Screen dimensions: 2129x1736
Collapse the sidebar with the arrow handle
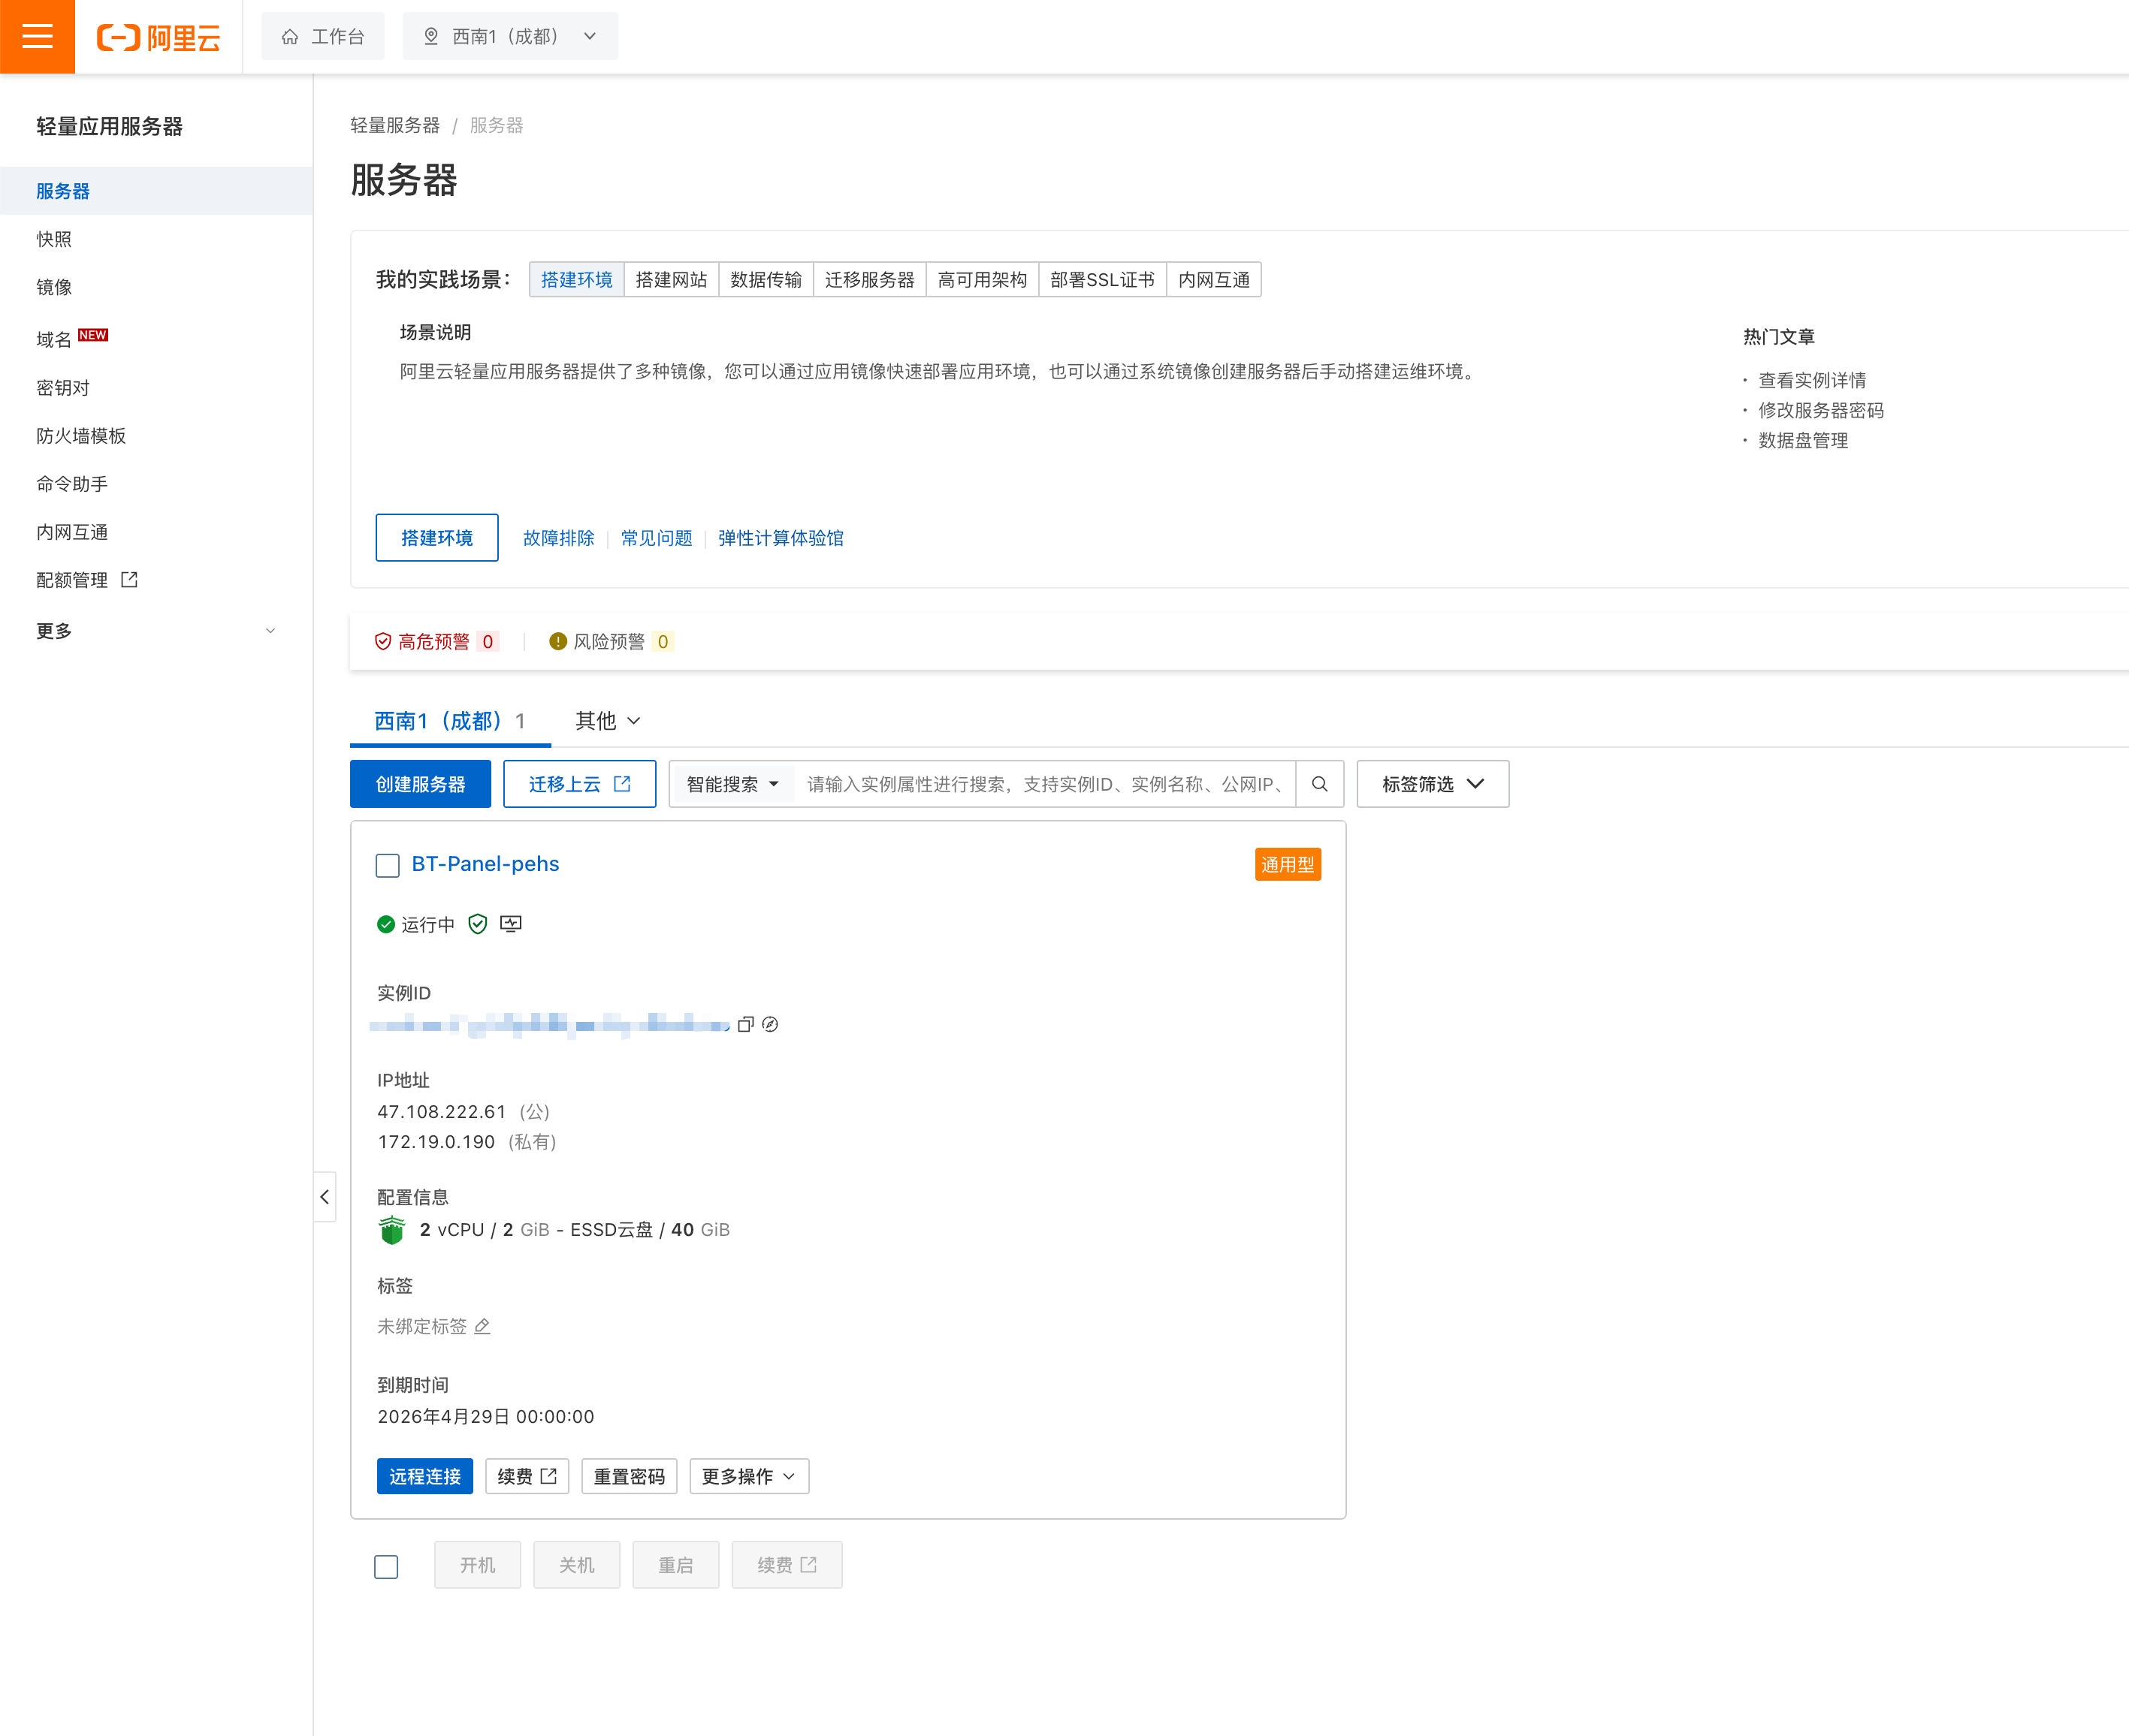(x=324, y=1197)
